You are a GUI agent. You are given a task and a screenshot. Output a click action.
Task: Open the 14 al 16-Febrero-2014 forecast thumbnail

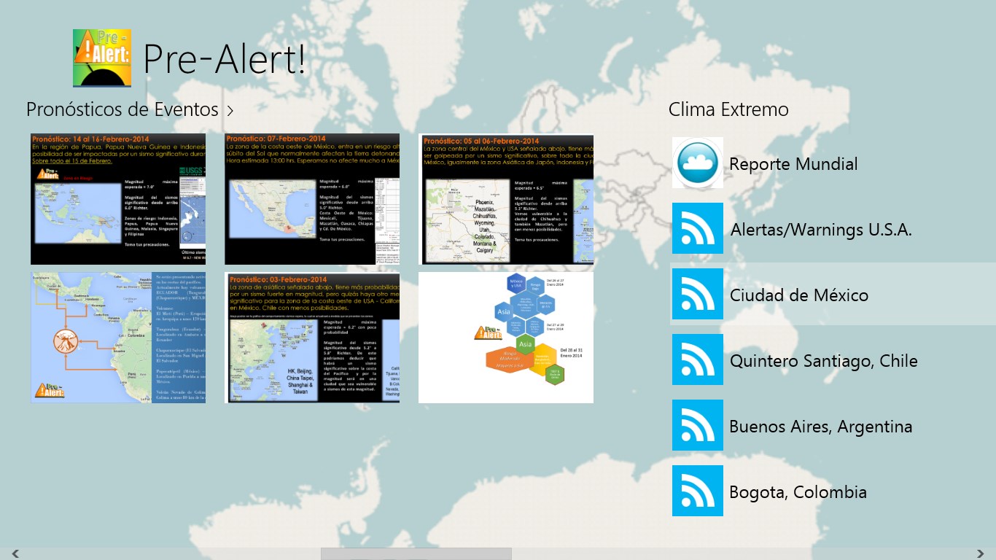118,199
